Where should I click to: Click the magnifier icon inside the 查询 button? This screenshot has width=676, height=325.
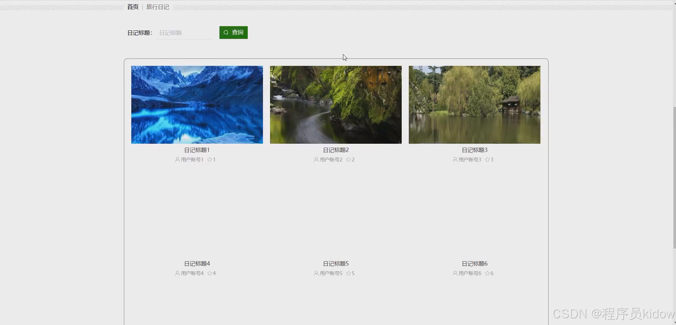point(227,32)
